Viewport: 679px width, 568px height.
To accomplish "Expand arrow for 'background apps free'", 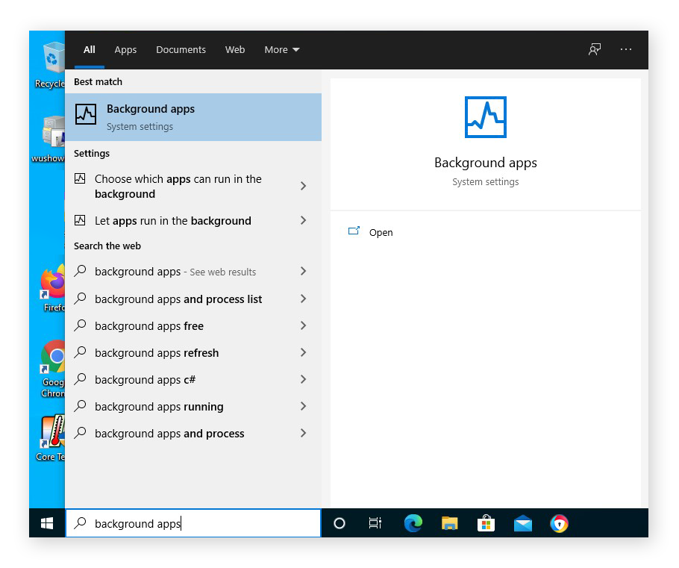I will coord(303,325).
